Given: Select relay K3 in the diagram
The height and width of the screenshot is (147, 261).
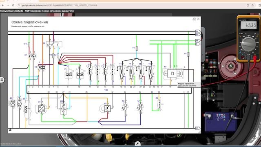Looking at the screenshot, I should point(42,67).
